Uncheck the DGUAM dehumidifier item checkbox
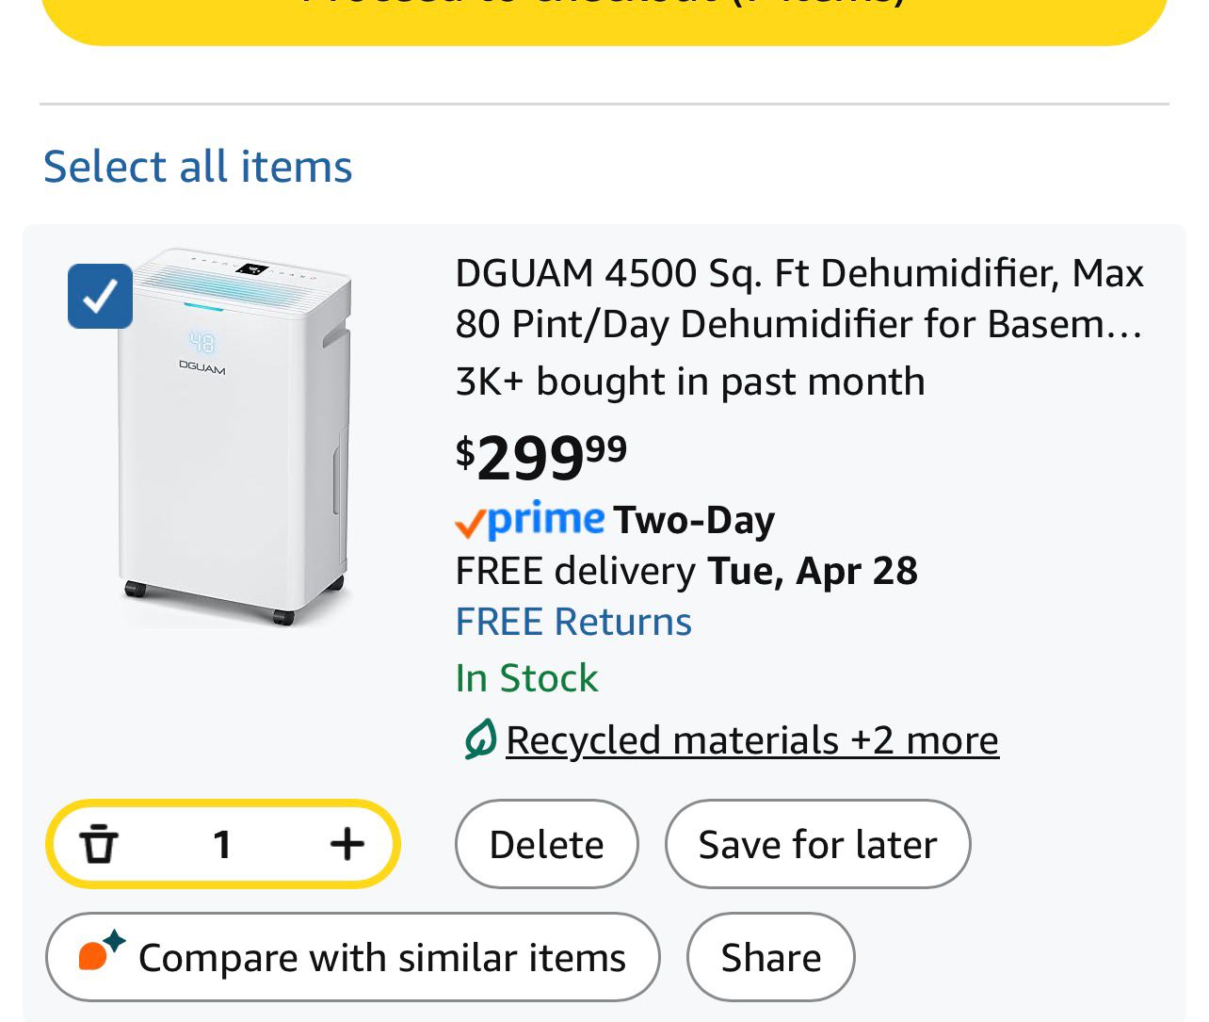This screenshot has width=1209, height=1022. pos(100,296)
